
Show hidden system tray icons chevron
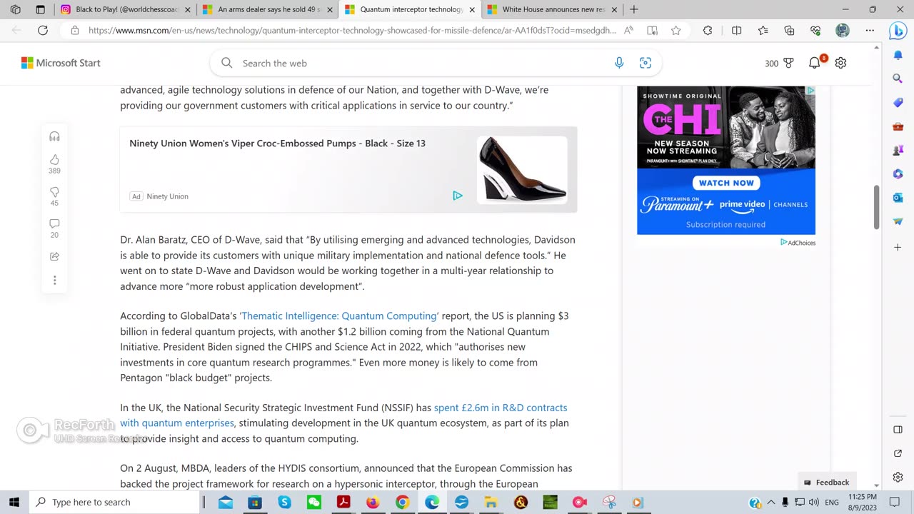[770, 503]
